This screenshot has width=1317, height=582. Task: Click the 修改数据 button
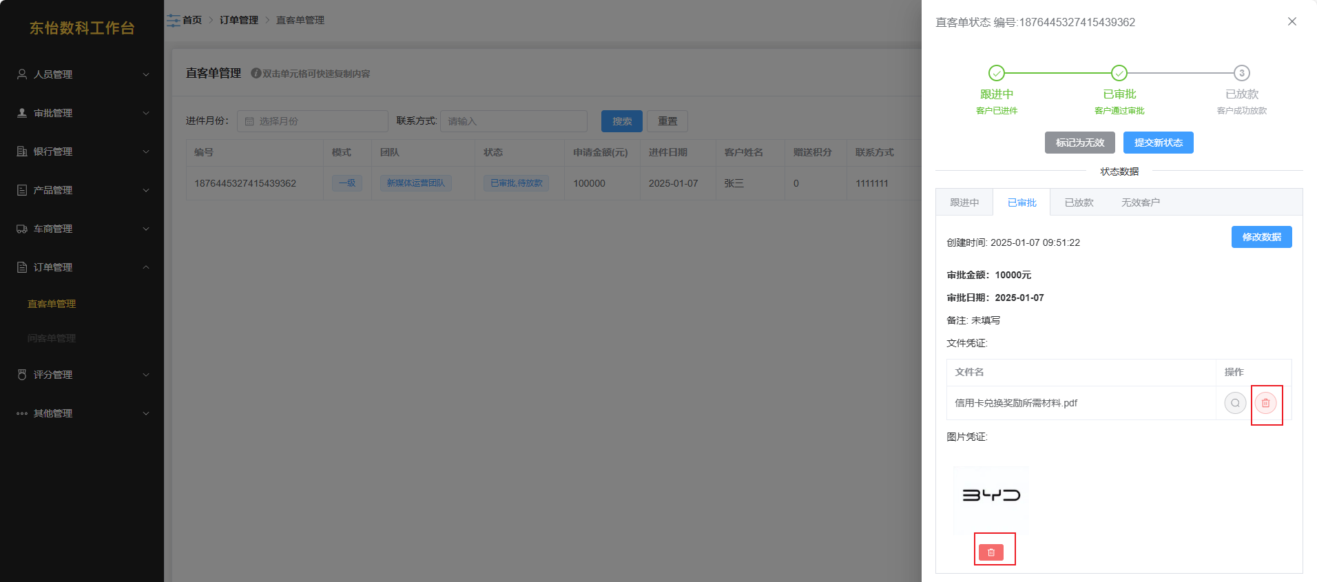pyautogui.click(x=1261, y=237)
